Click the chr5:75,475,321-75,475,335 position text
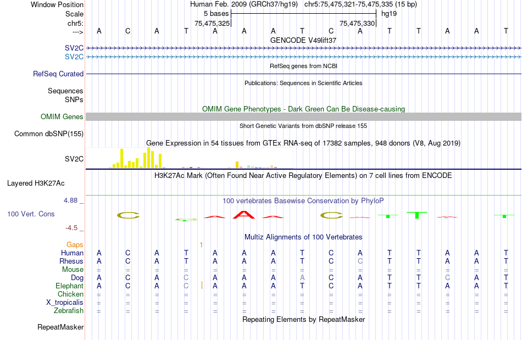The width and height of the screenshot is (522, 340). [360, 4]
